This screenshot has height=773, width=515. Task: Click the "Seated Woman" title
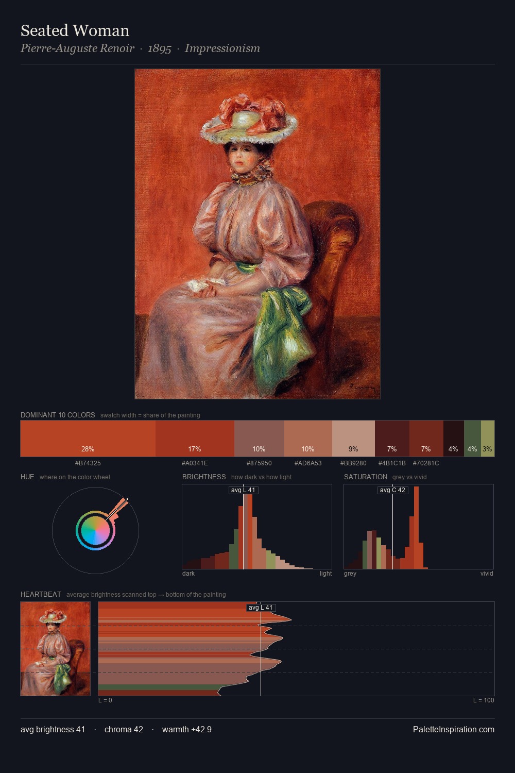(75, 31)
